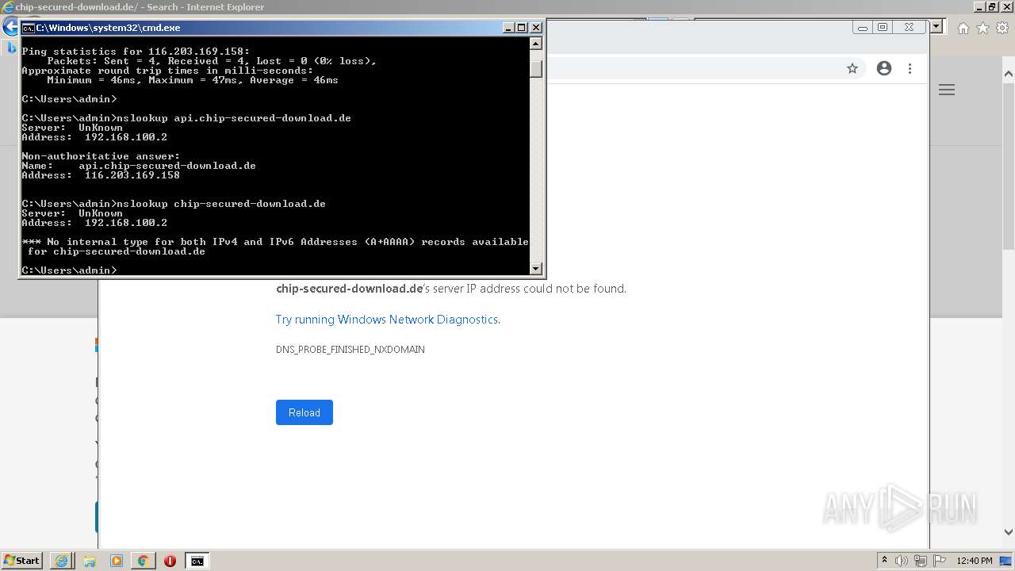Click 'Non-authoritative answer:' line in cmd
The image size is (1015, 571).
(x=101, y=156)
